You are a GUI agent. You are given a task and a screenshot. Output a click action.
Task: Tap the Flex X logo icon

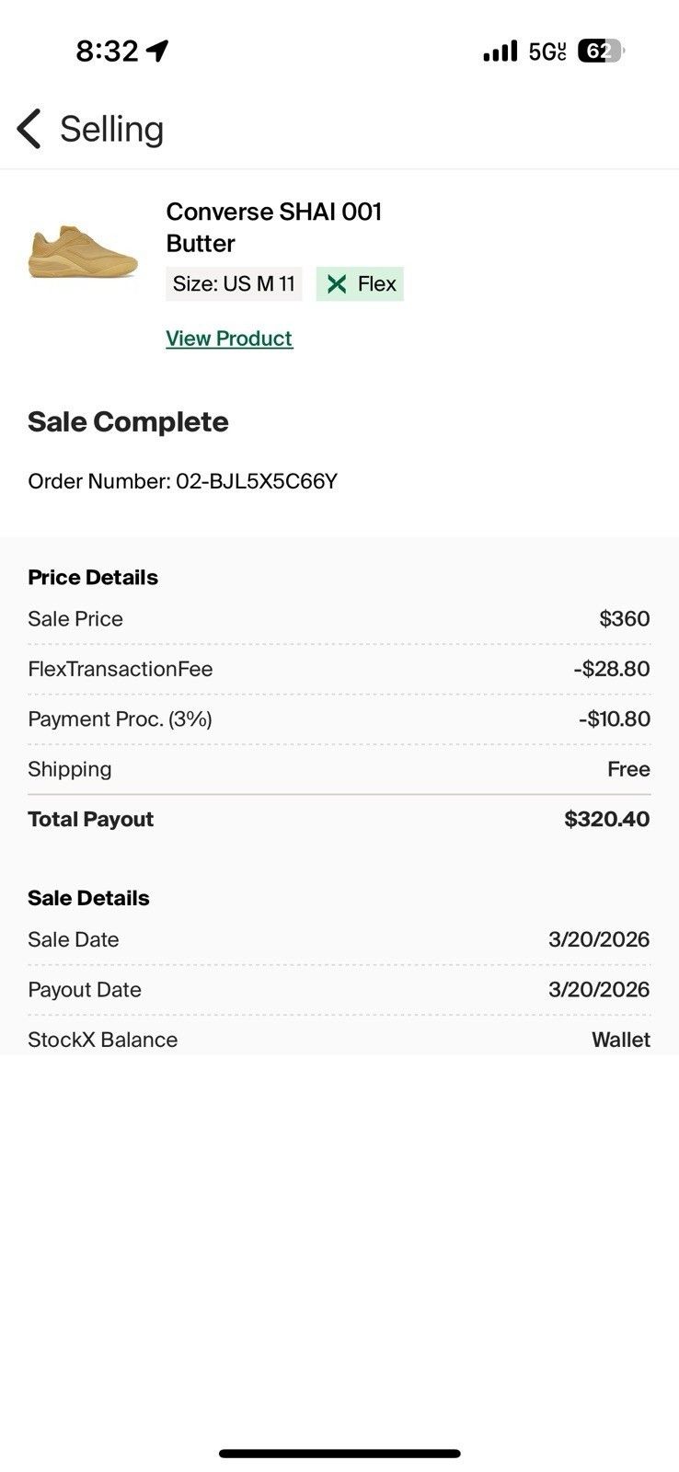(x=337, y=284)
